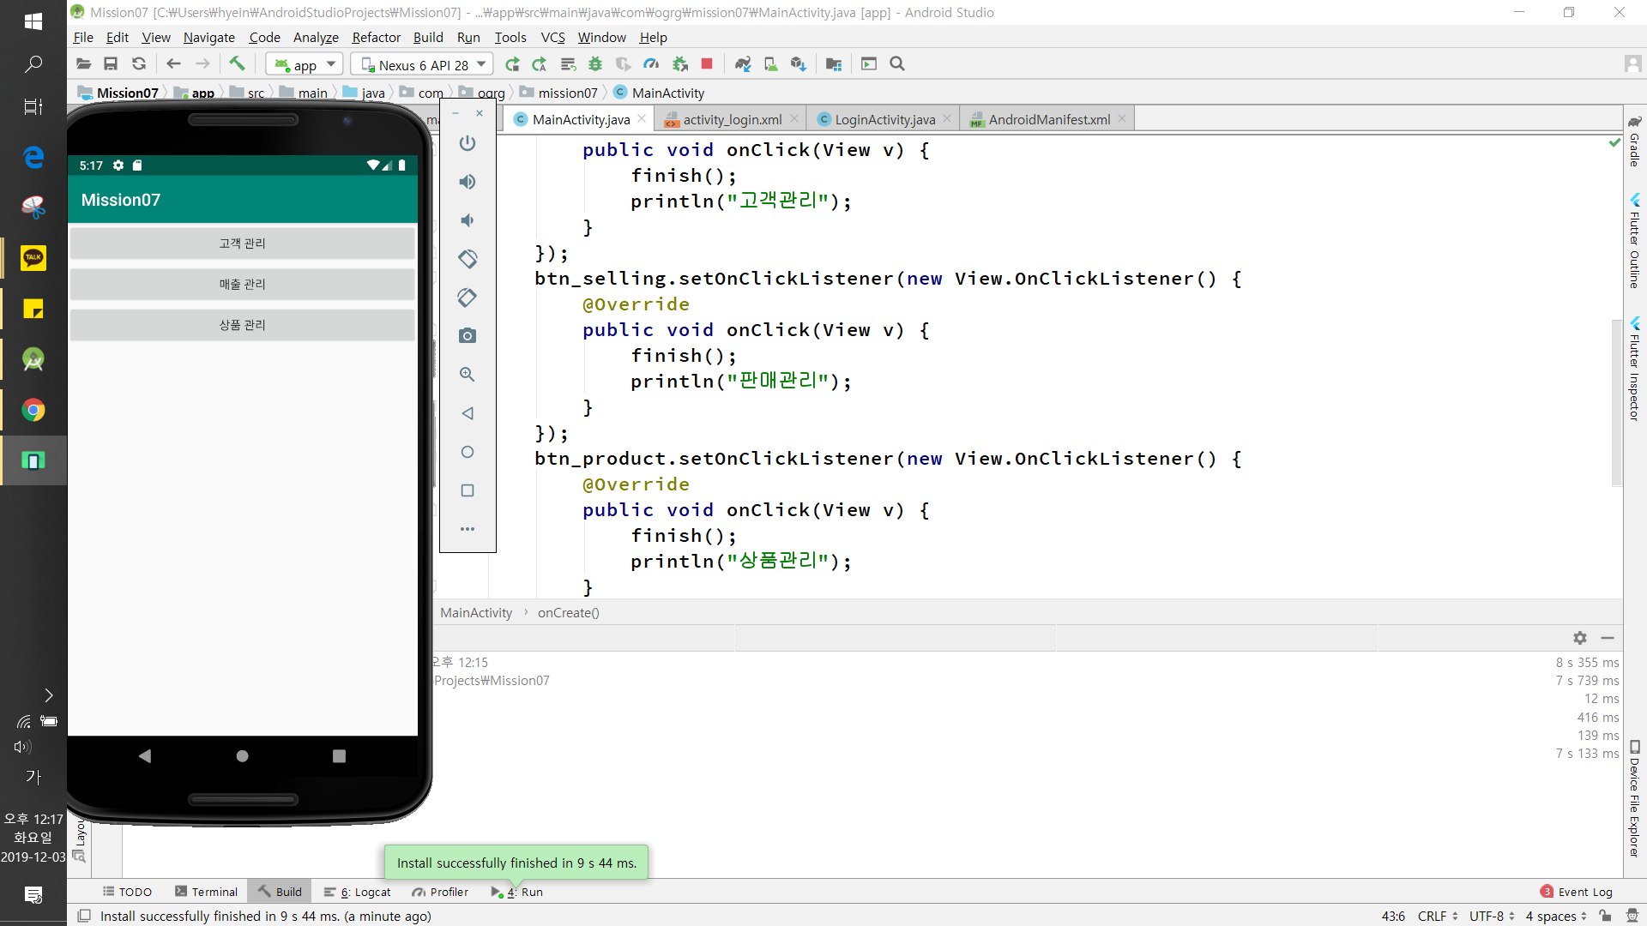Toggle Device File Explorer panel
Viewport: 1647px width, 926px height.
coord(1634,797)
